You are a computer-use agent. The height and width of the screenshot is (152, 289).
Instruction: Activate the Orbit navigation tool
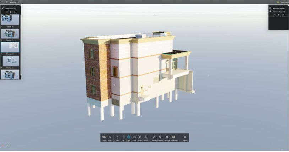tap(129, 137)
